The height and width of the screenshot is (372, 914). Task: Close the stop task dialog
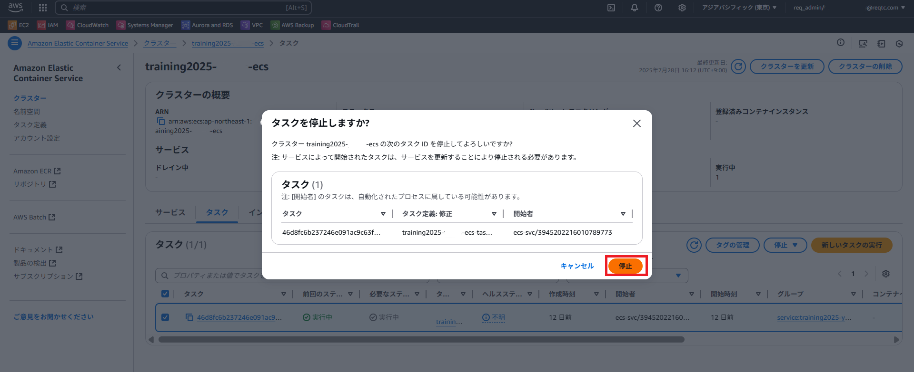point(637,124)
